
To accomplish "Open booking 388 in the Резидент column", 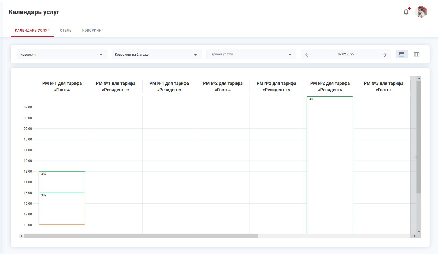I will click(x=330, y=165).
